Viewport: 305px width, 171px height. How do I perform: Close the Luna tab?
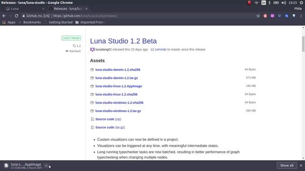click(x=43, y=9)
